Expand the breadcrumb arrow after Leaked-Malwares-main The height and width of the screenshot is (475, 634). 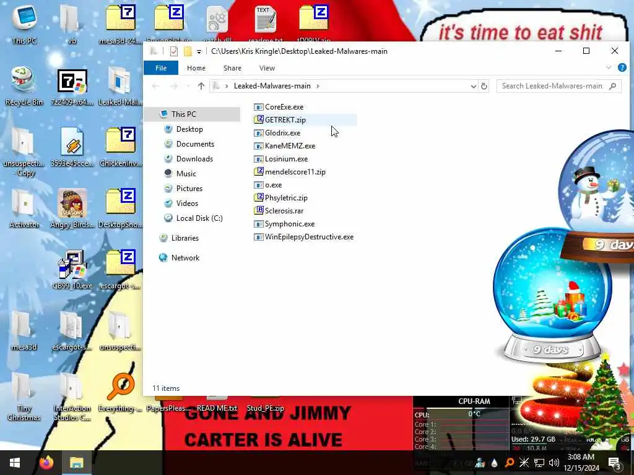[x=318, y=86]
